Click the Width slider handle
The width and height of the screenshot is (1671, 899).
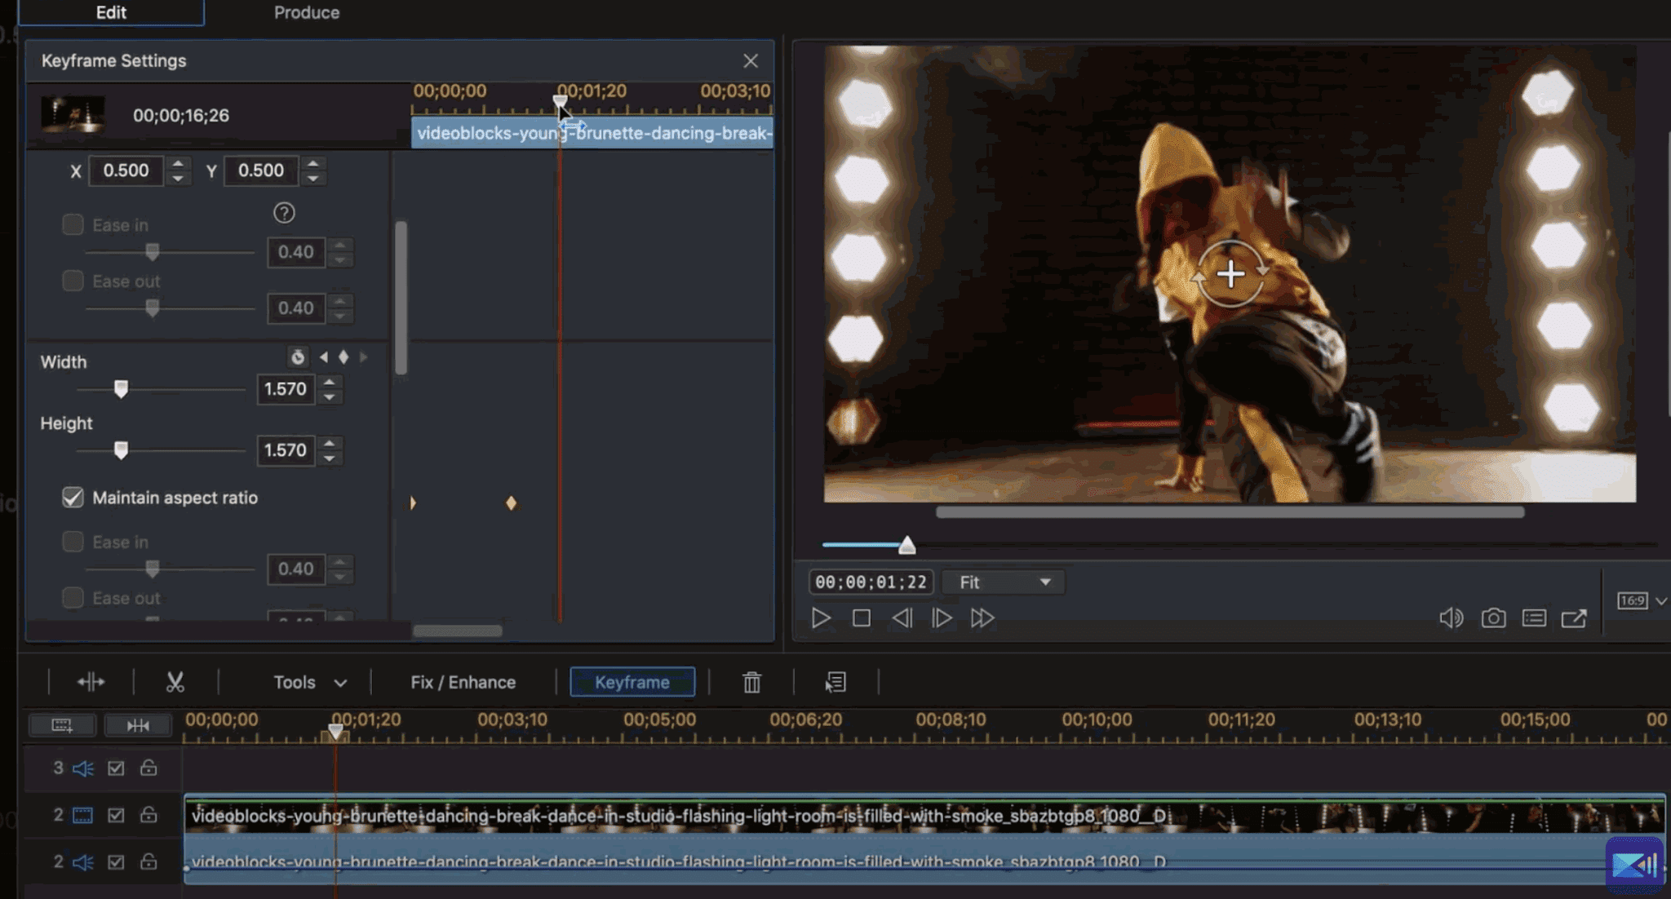(x=121, y=389)
